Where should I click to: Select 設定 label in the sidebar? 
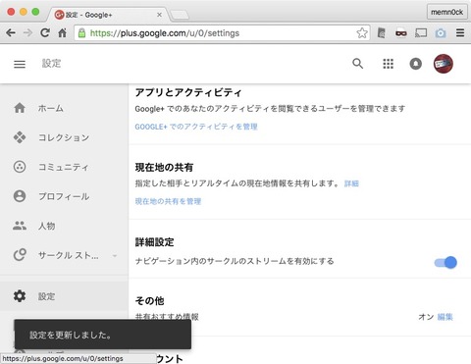(46, 296)
